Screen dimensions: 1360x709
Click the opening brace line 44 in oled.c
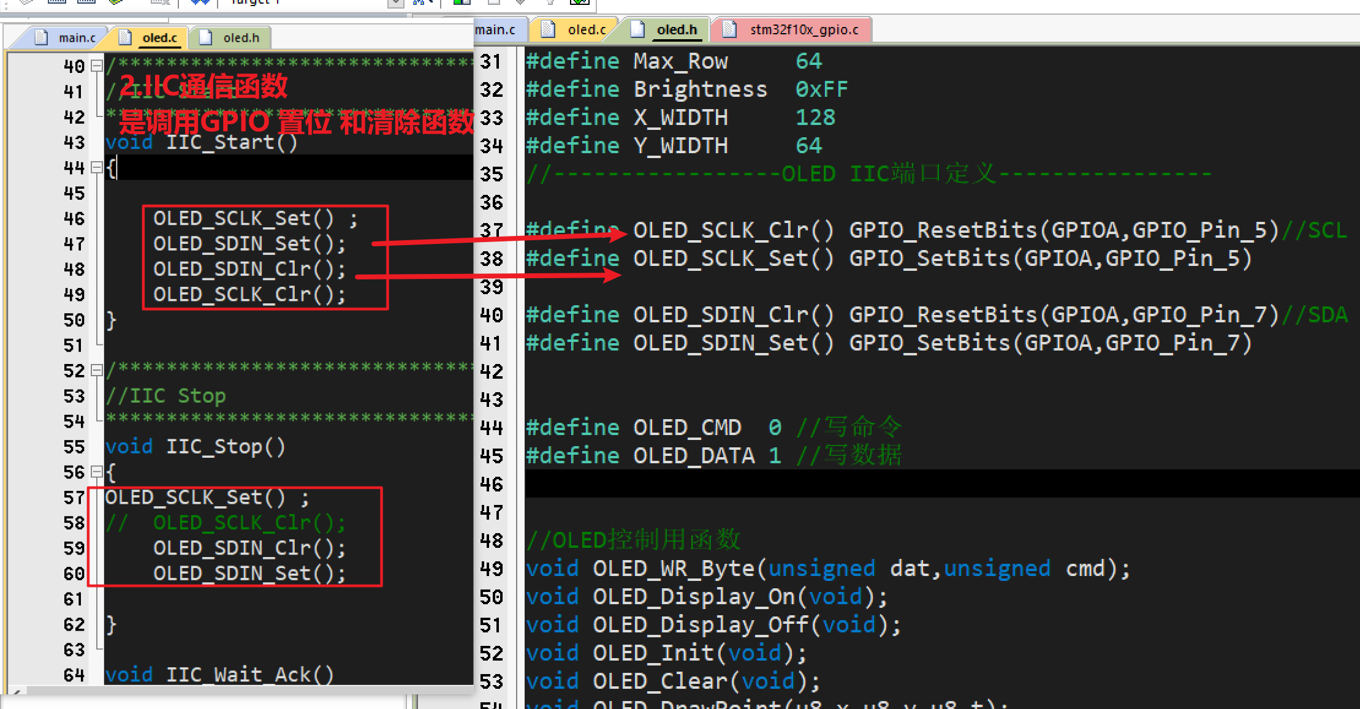click(x=288, y=167)
